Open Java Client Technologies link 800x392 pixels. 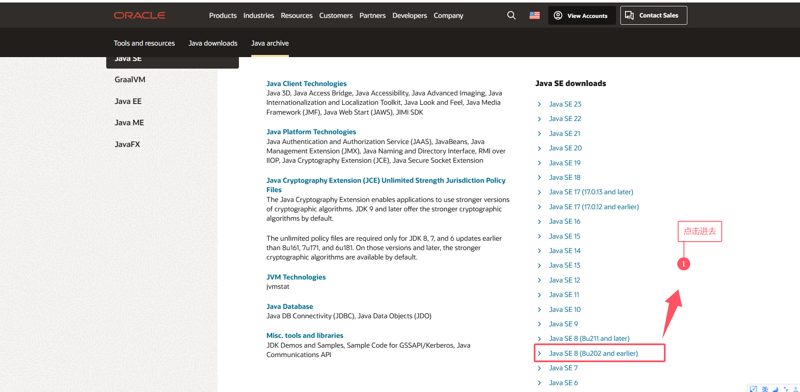click(306, 84)
